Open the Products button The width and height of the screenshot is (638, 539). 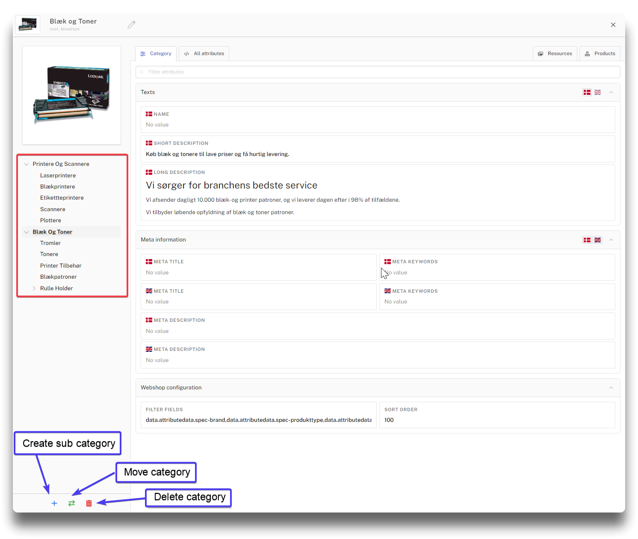600,54
